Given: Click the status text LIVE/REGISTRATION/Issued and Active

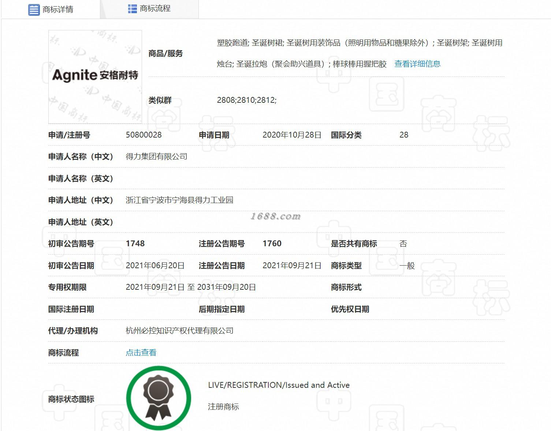Looking at the screenshot, I should tap(279, 385).
